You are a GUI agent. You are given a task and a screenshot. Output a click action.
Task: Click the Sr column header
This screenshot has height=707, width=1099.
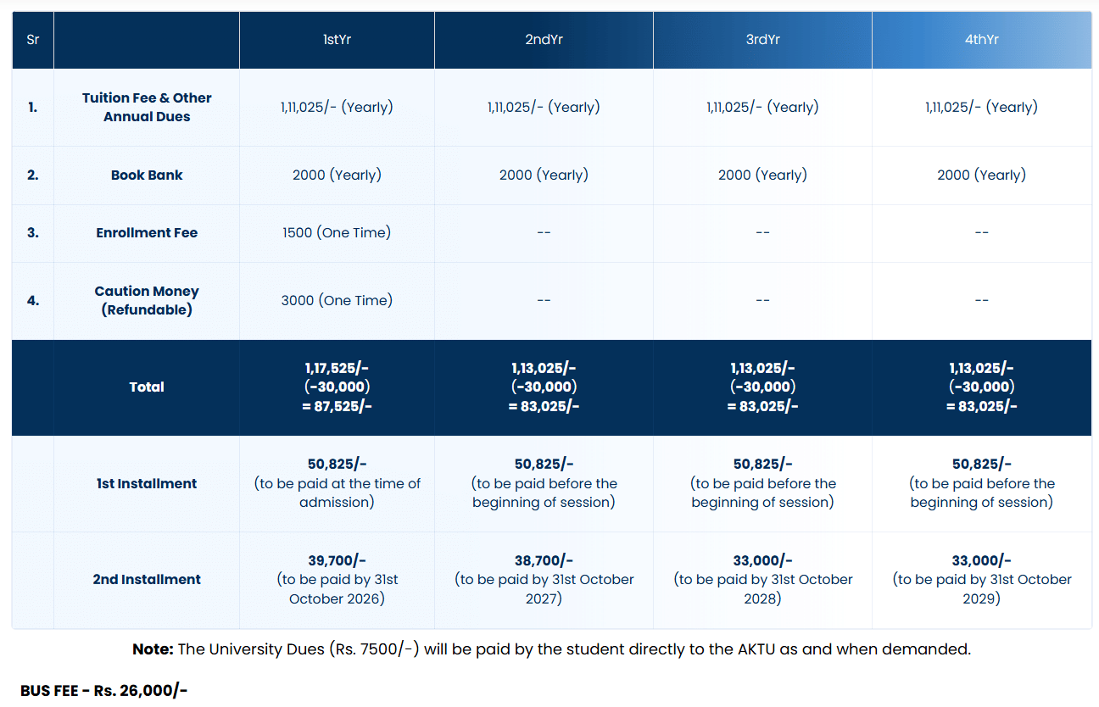[33, 40]
